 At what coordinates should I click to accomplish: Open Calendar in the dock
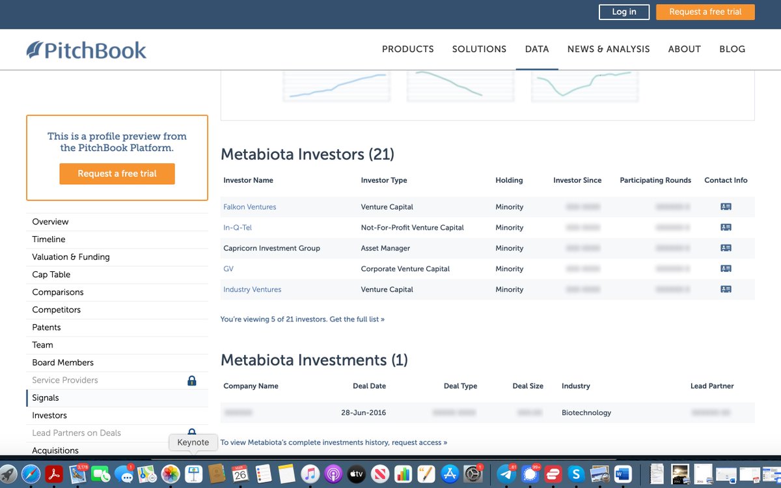point(240,474)
